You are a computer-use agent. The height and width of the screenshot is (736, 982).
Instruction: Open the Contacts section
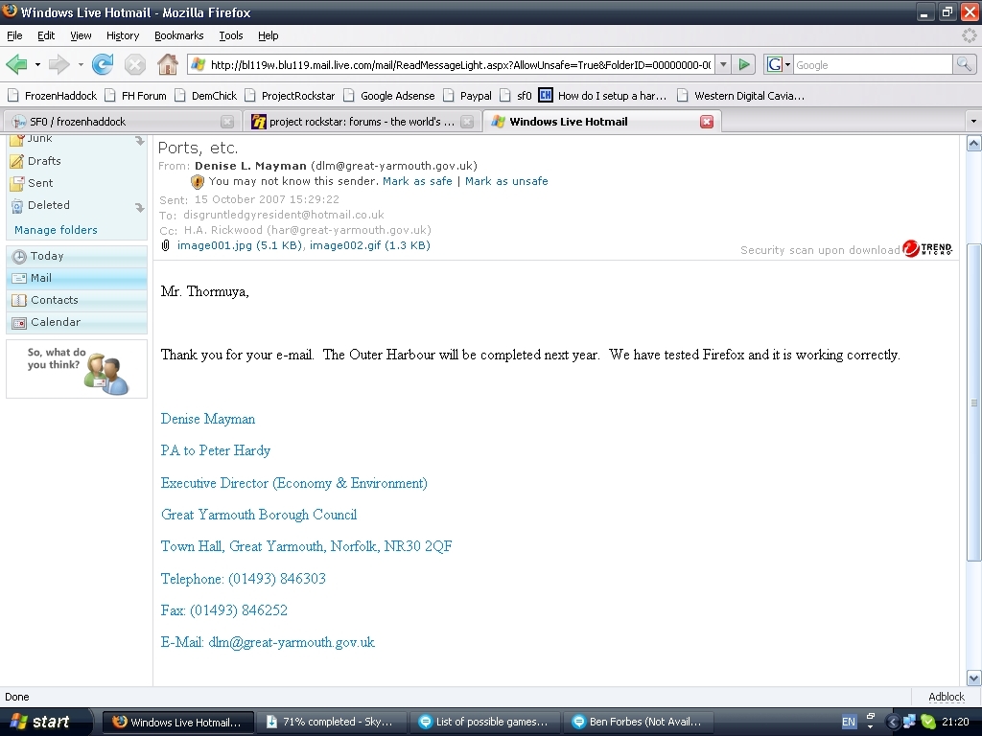click(x=77, y=300)
